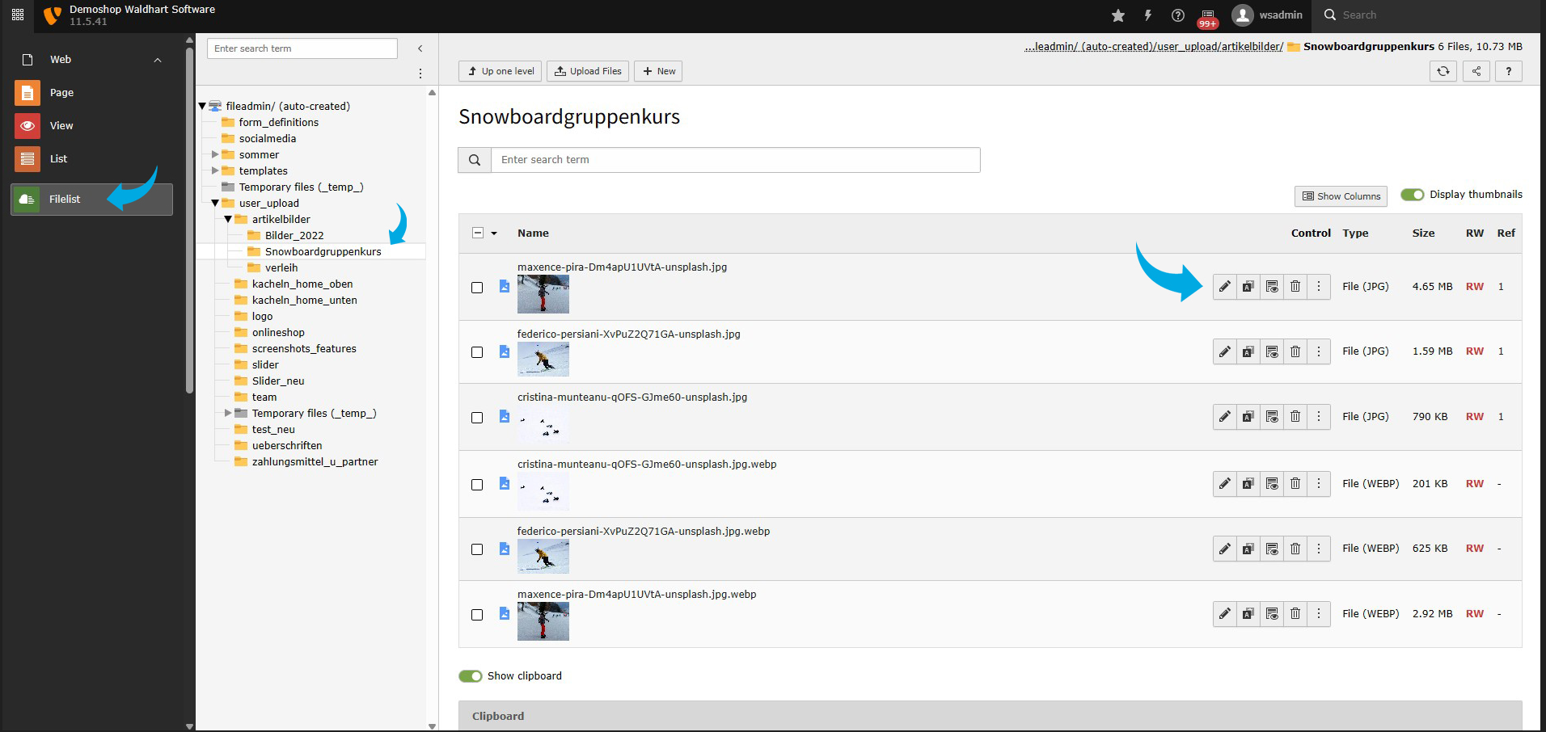Collapse the user_upload folder
This screenshot has height=732, width=1546.
click(215, 203)
